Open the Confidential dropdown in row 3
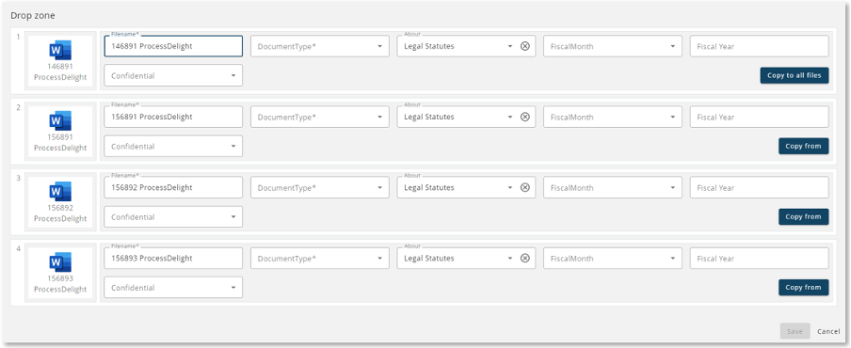Screen dimensions: 851x348 [x=173, y=217]
